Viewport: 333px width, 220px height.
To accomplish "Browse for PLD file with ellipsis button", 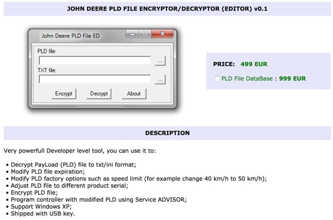I will (160, 61).
